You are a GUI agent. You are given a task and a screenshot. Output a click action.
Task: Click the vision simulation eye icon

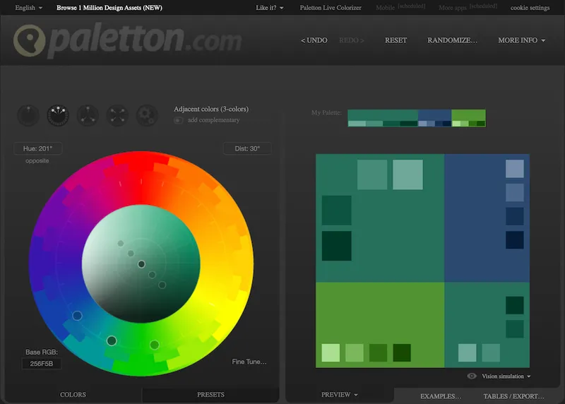click(472, 376)
